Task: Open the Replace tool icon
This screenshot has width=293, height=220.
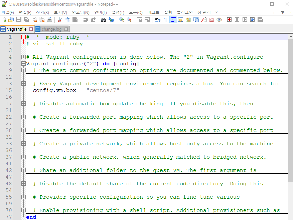Action: (111, 20)
